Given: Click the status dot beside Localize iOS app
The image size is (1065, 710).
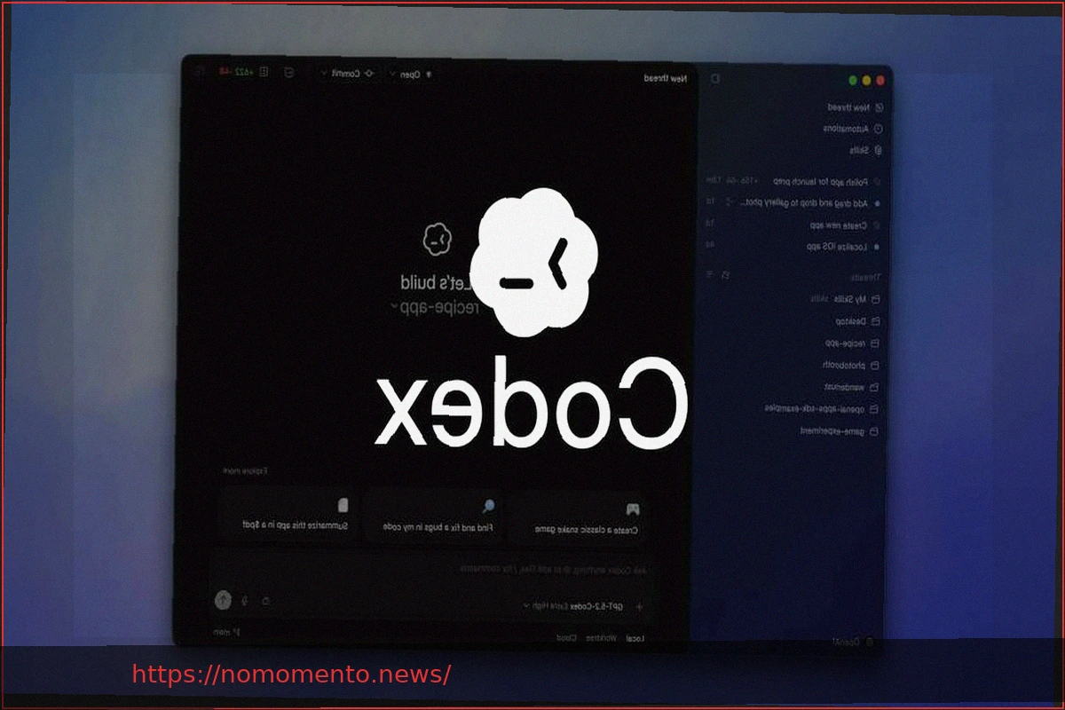Looking at the screenshot, I should coord(878,247).
